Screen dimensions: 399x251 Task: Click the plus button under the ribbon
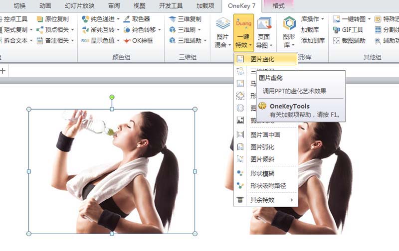pos(3,71)
